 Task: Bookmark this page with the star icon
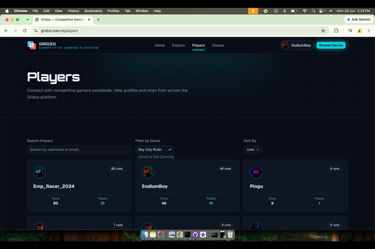click(x=323, y=31)
